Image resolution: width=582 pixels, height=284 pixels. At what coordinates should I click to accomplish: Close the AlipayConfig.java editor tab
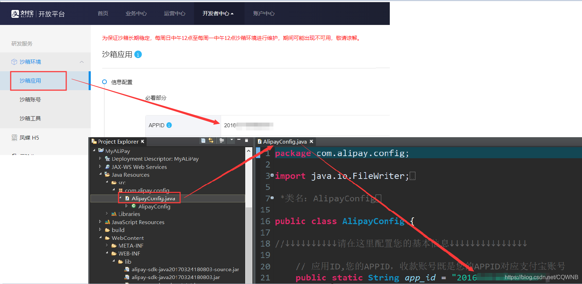[x=311, y=141]
